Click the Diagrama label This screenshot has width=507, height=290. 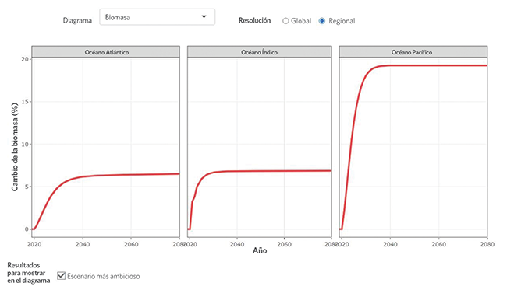coord(77,21)
